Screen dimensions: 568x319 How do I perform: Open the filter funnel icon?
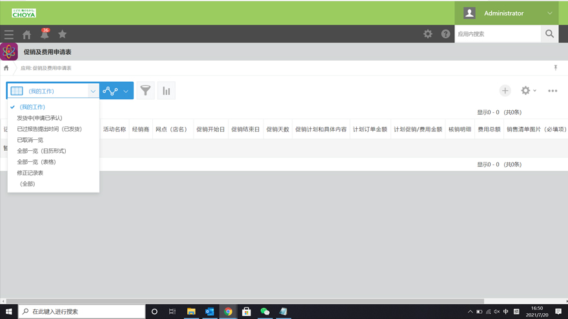coord(145,90)
